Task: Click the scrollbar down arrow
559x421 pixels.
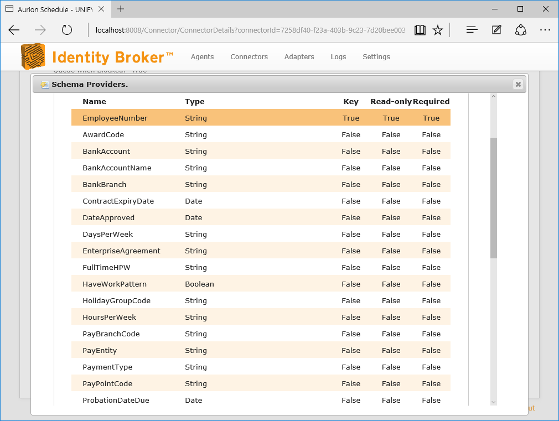Action: coord(493,402)
